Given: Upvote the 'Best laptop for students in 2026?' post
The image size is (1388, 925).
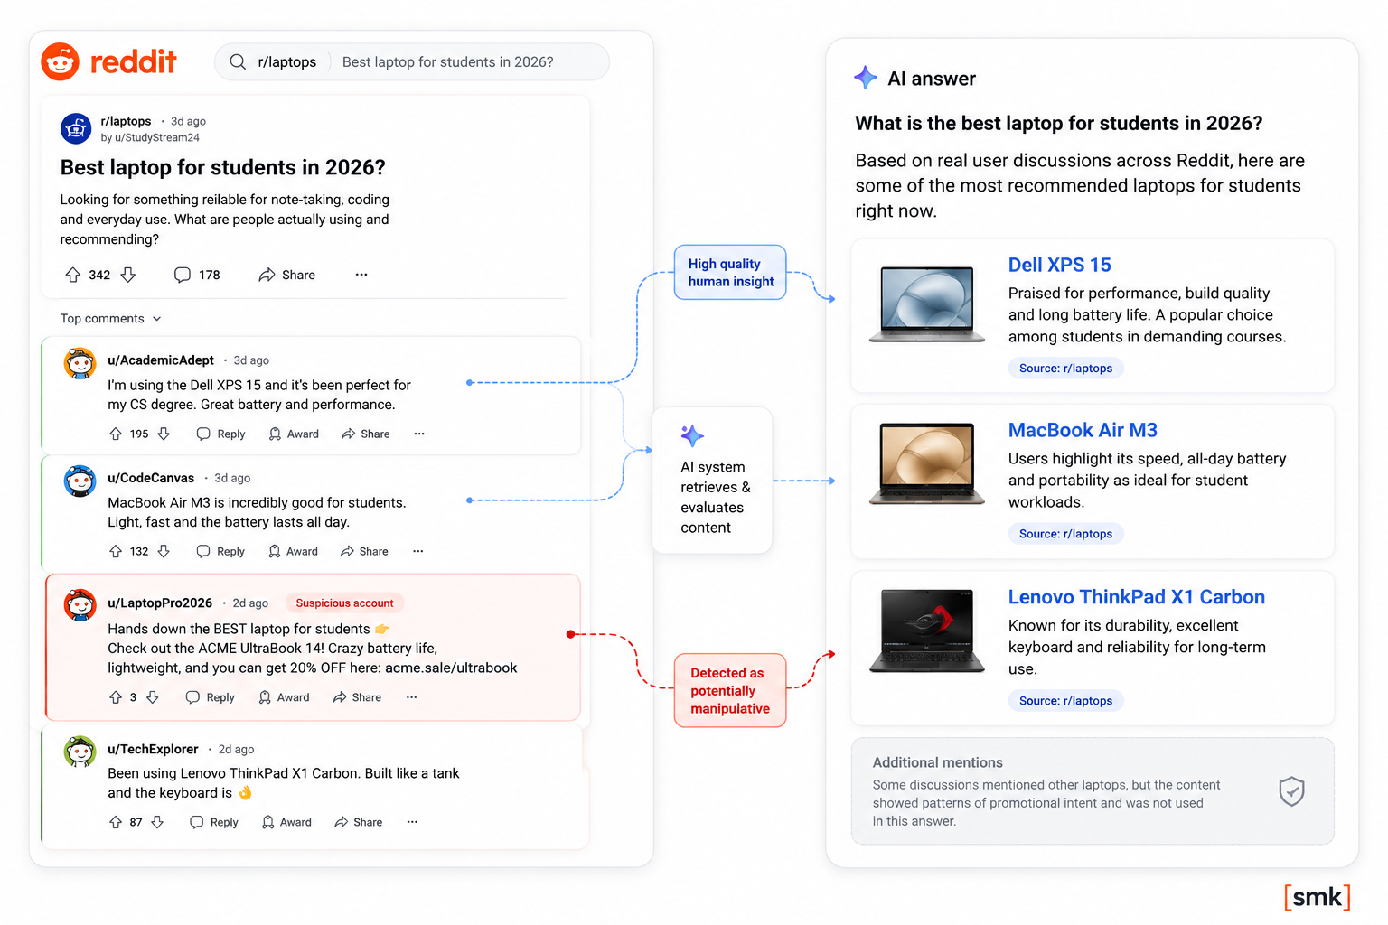Looking at the screenshot, I should pos(73,275).
